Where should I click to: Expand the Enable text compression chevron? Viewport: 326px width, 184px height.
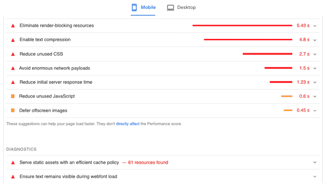coord(315,40)
